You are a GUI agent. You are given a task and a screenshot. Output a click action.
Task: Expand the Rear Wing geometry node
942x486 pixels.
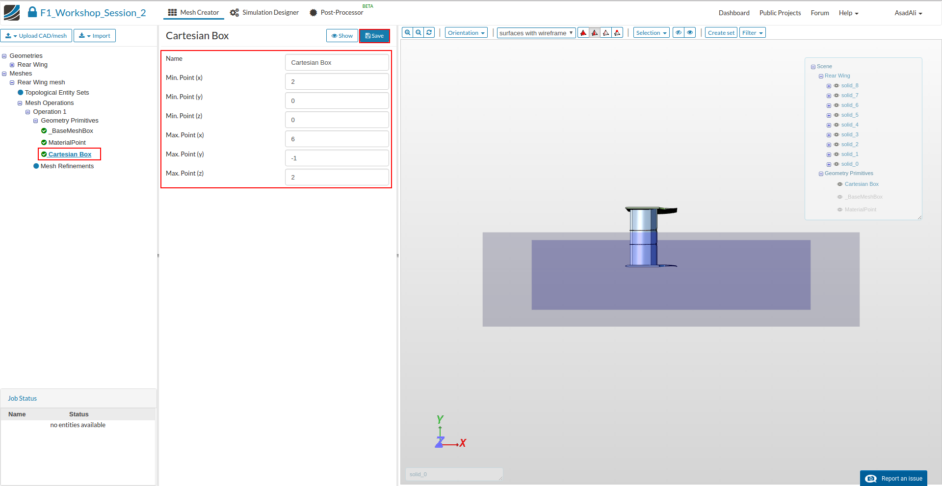click(12, 65)
